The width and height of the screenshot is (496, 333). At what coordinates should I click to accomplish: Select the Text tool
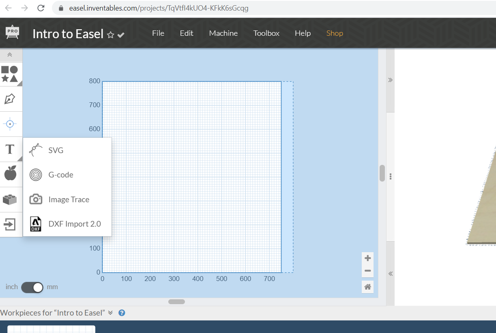tap(10, 149)
